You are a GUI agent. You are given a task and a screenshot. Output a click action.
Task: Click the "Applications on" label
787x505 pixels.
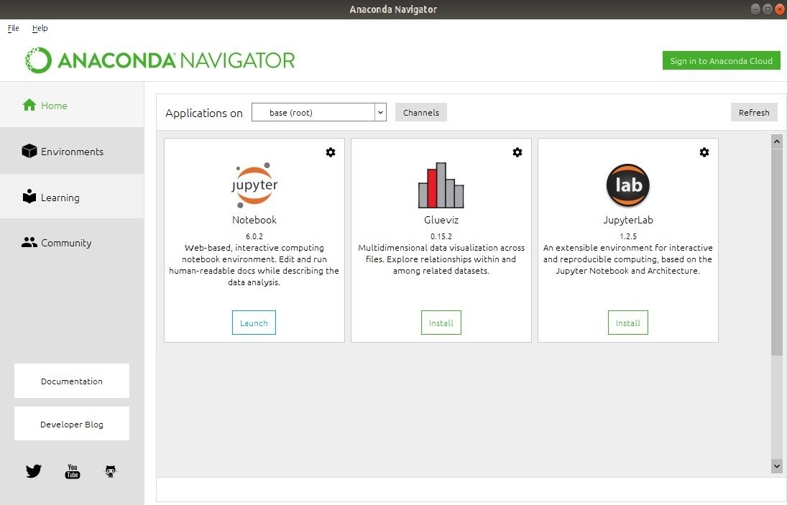(x=204, y=113)
